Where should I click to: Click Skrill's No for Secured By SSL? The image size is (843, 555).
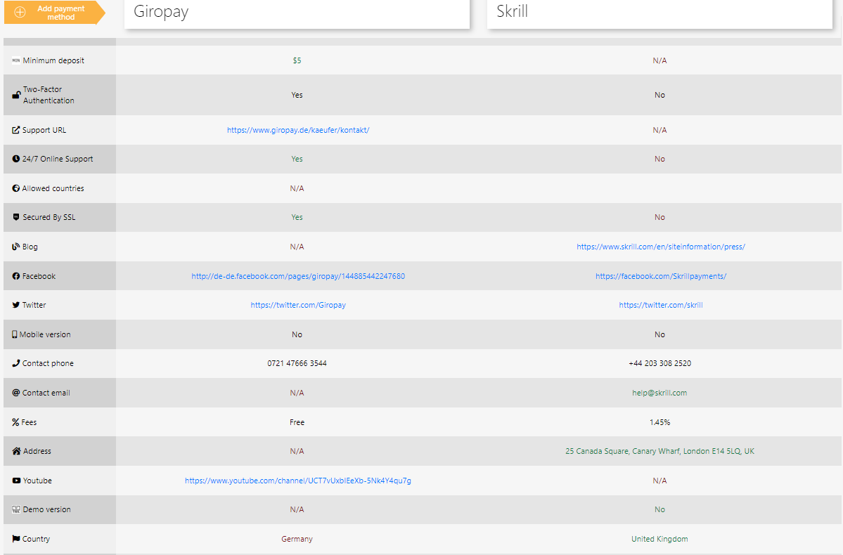659,218
